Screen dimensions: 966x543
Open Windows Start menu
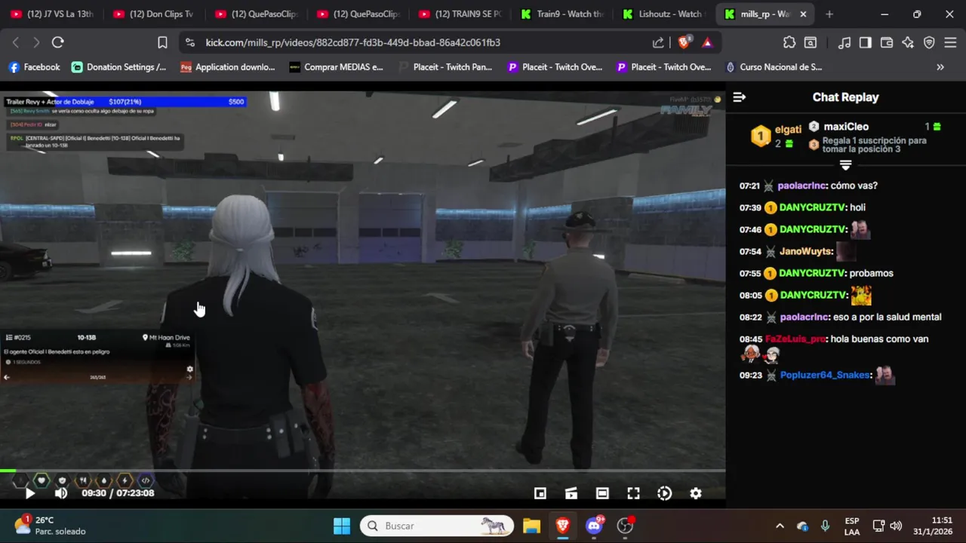[342, 526]
